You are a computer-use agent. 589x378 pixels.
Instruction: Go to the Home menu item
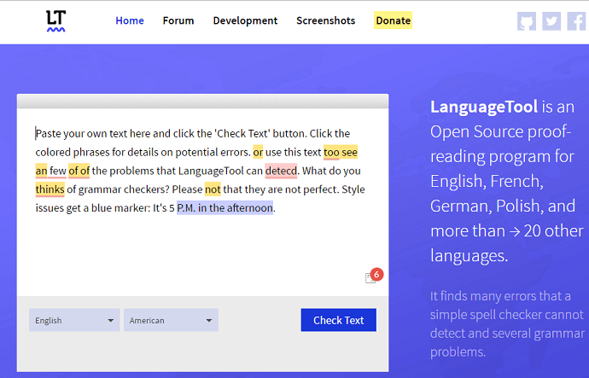tap(130, 20)
